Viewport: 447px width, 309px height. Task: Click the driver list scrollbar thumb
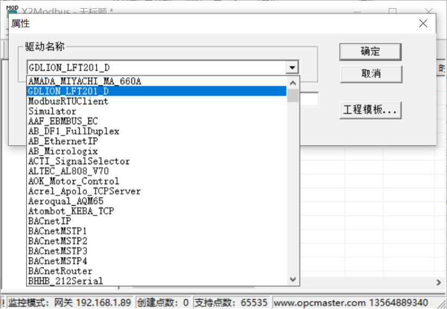coord(293,96)
